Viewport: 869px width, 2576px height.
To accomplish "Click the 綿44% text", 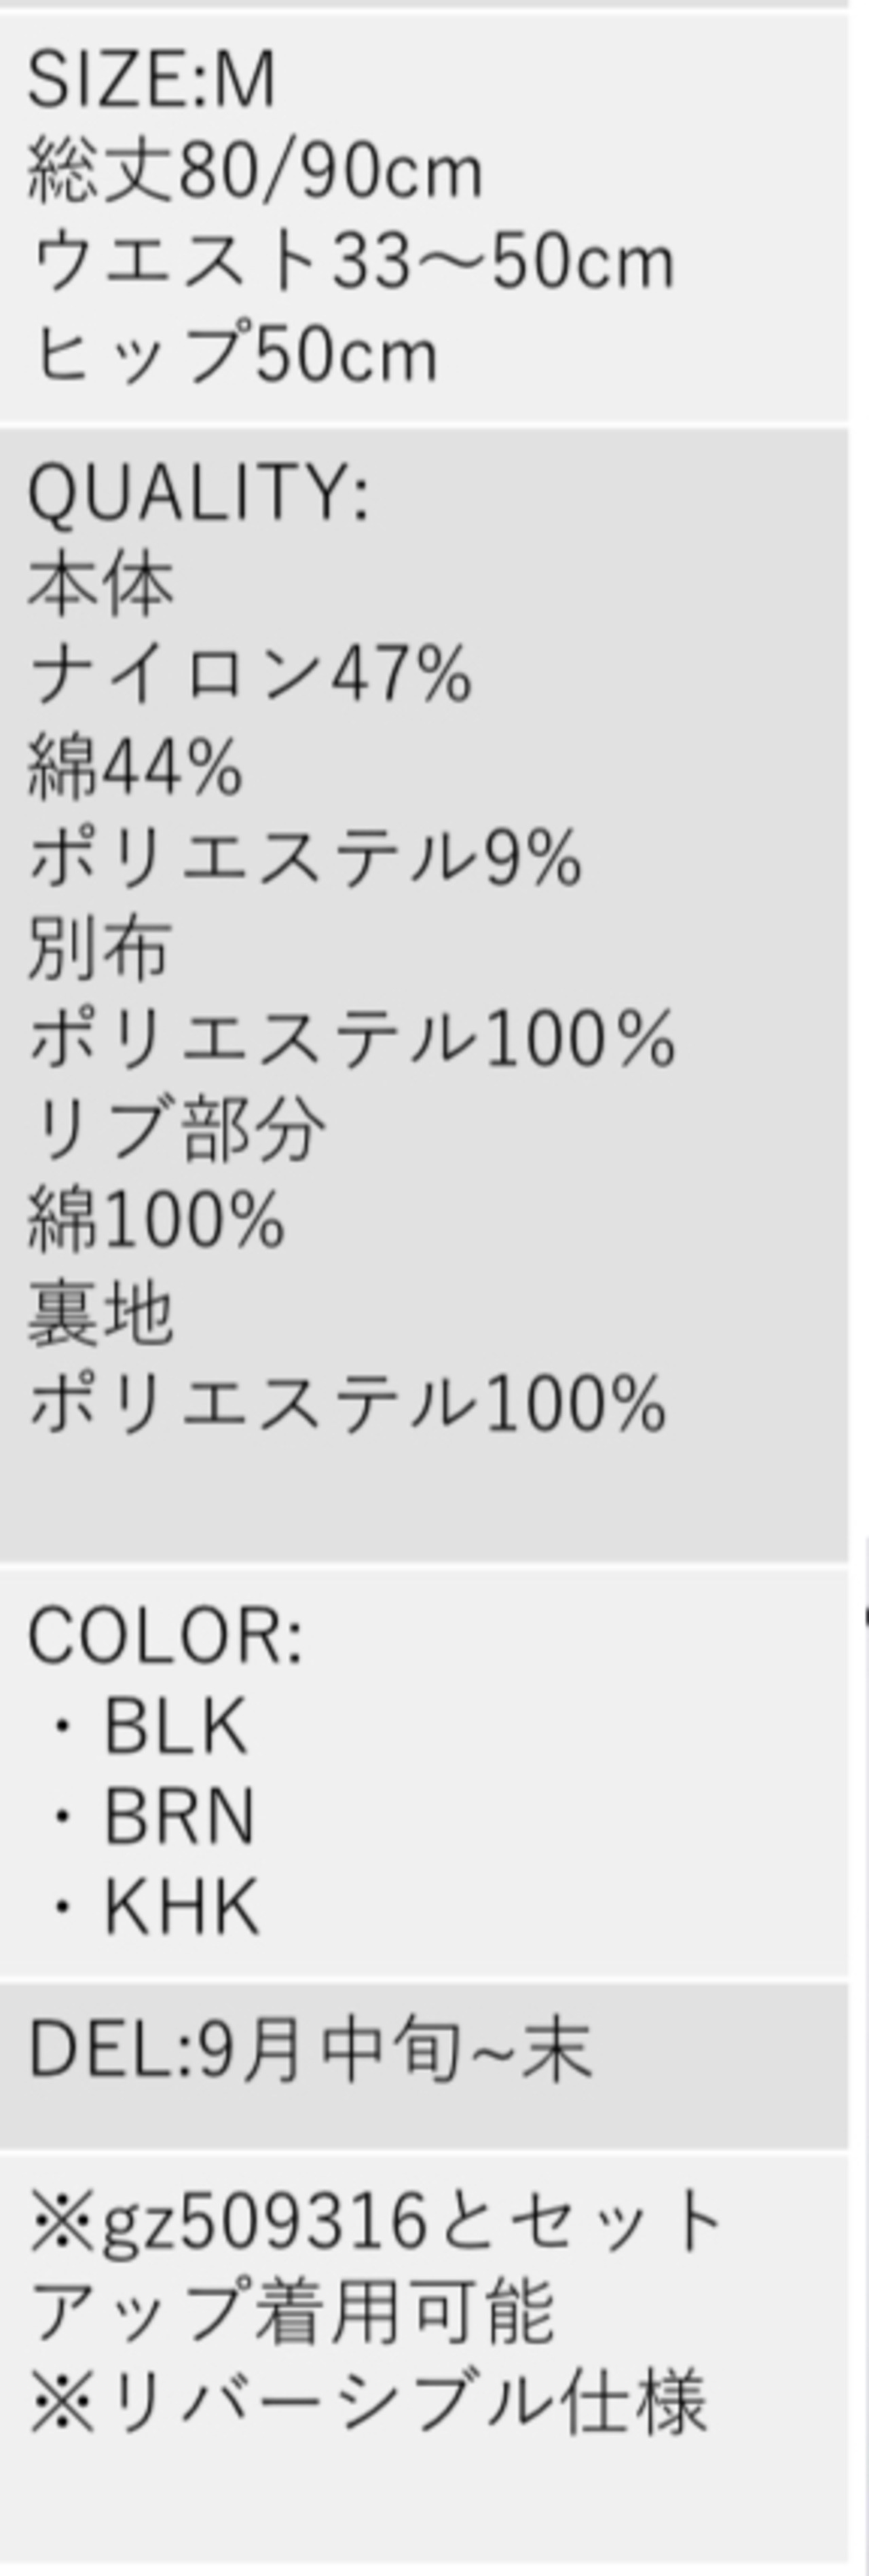I will click(x=135, y=766).
